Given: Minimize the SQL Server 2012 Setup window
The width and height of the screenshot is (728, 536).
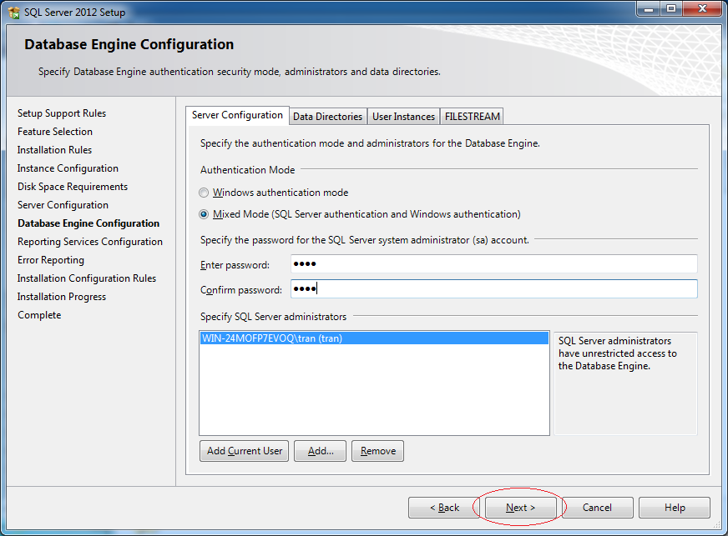Looking at the screenshot, I should tap(649, 9).
